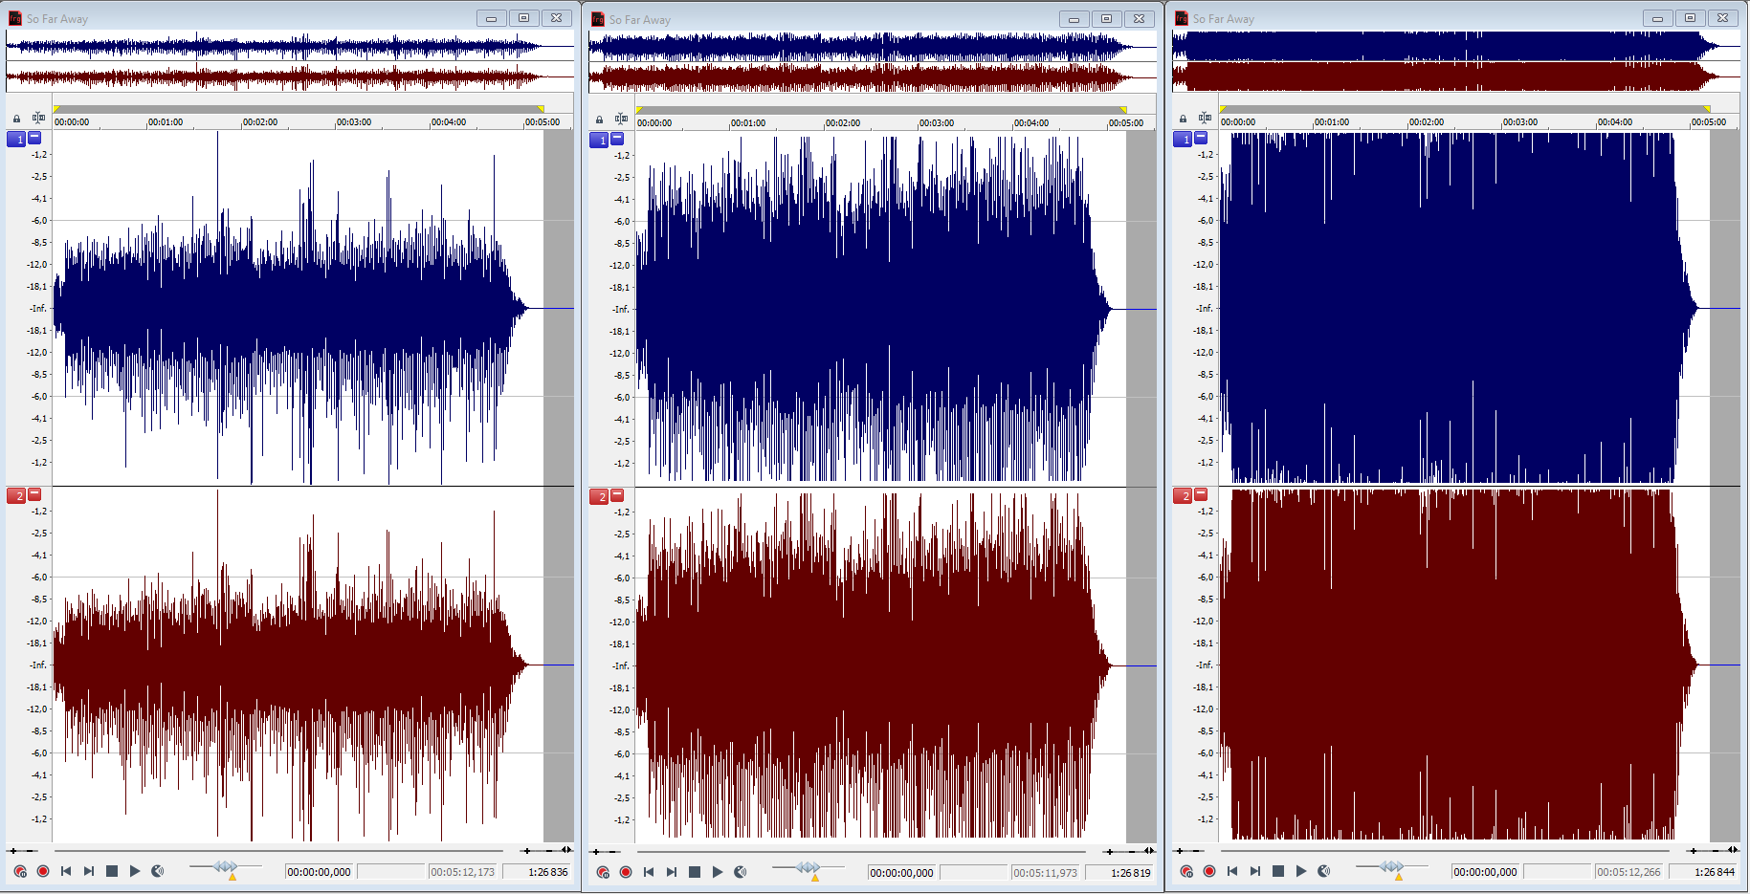Click the Stop button in the middle window
This screenshot has height=894, width=1750.
pyautogui.click(x=695, y=872)
